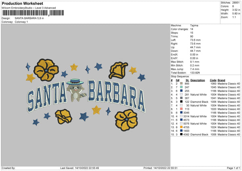The height and width of the screenshot is (171, 242).
Task: Click the 'Description' column header
Action: (198, 80)
